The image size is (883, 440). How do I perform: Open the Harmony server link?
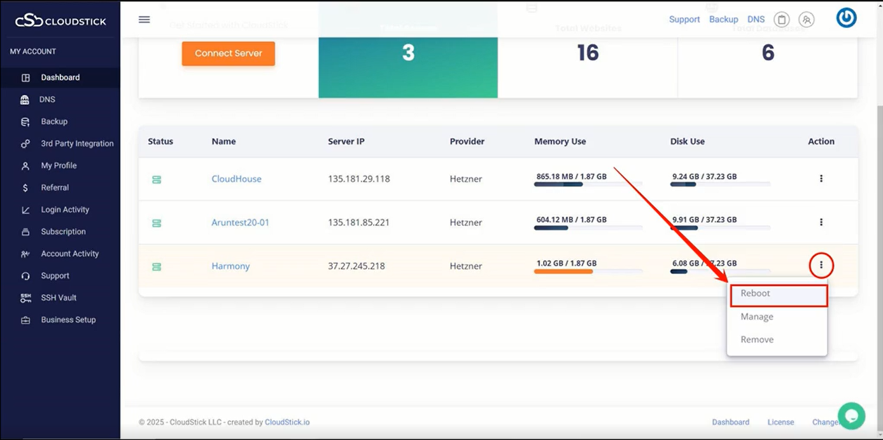pos(230,266)
